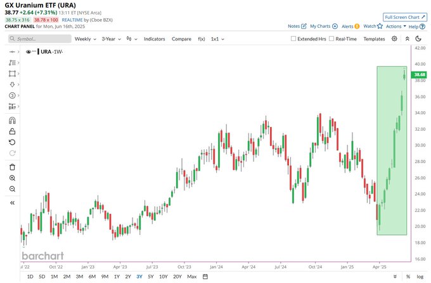Undo the last chart action
This screenshot has height=283, width=431.
pyautogui.click(x=12, y=142)
